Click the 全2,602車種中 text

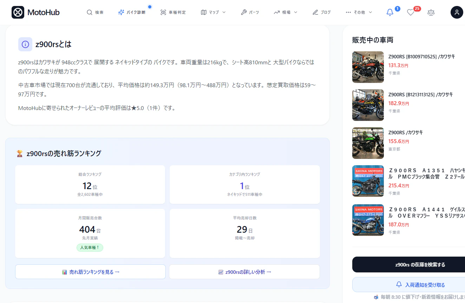[90, 194]
